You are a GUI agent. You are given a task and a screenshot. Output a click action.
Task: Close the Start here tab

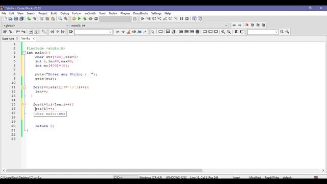[17, 39]
